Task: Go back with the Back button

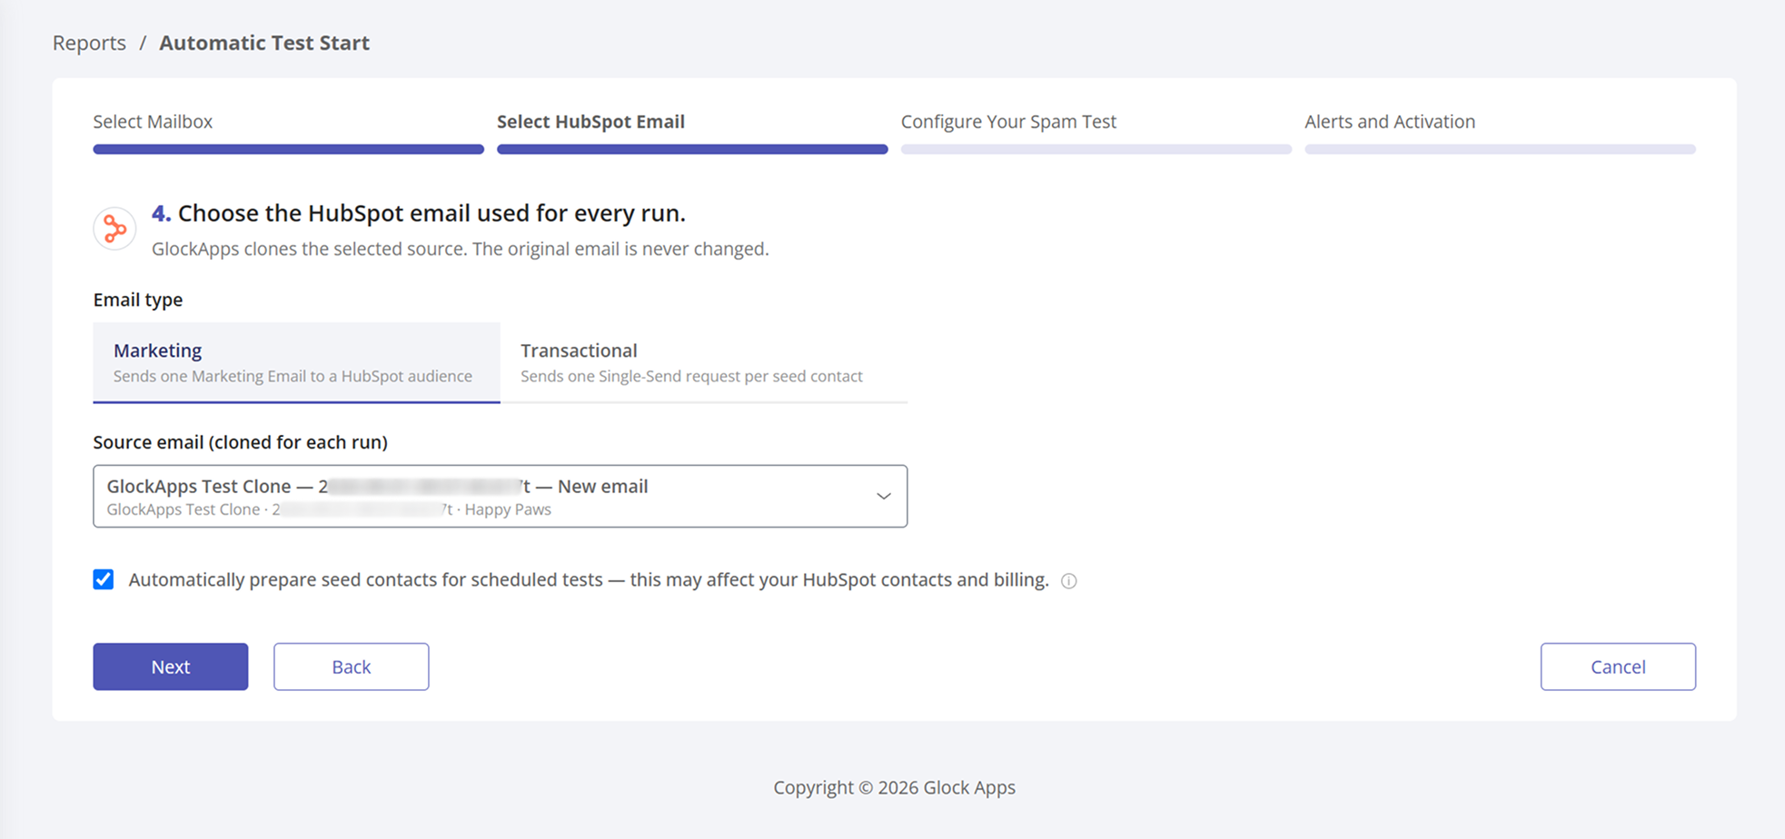Action: point(352,666)
